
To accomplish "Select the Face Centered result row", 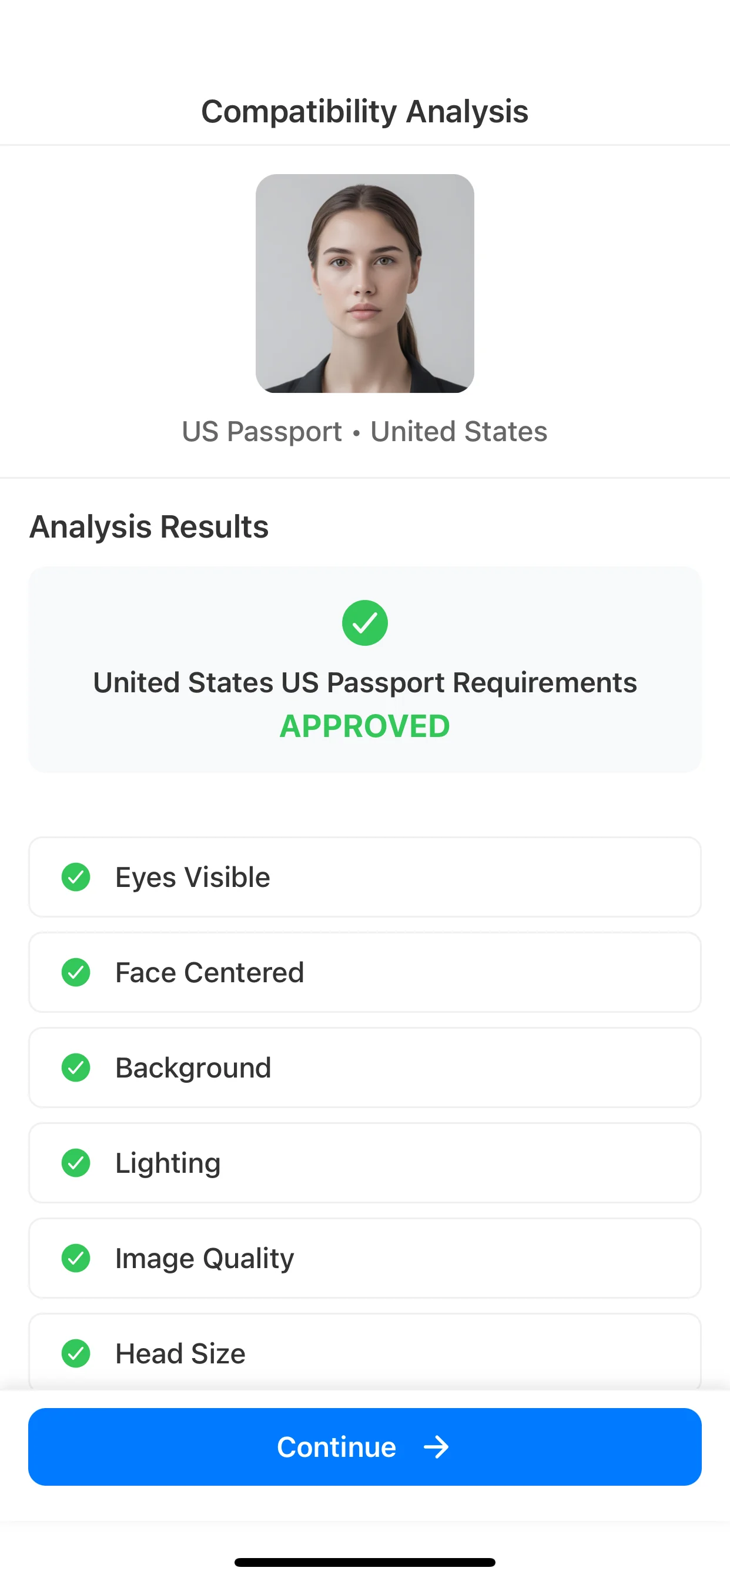I will (x=365, y=973).
